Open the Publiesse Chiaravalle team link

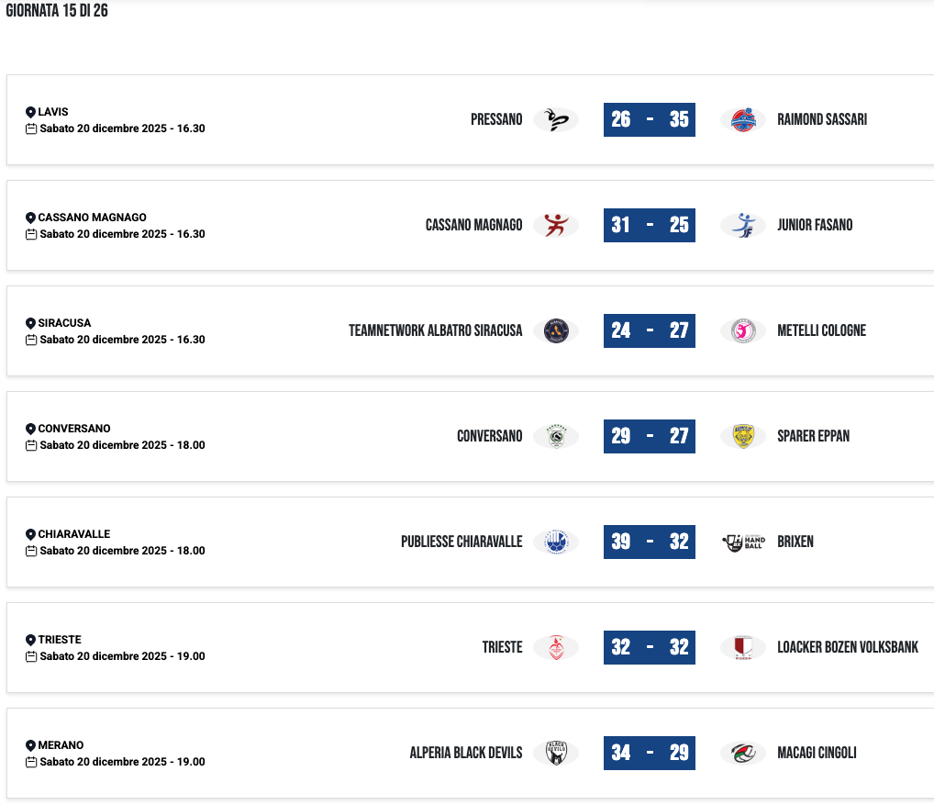pyautogui.click(x=461, y=542)
